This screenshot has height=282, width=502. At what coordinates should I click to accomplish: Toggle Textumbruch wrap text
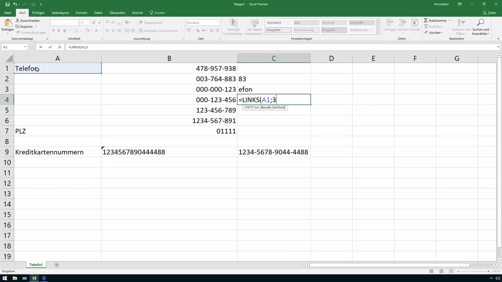coord(151,23)
